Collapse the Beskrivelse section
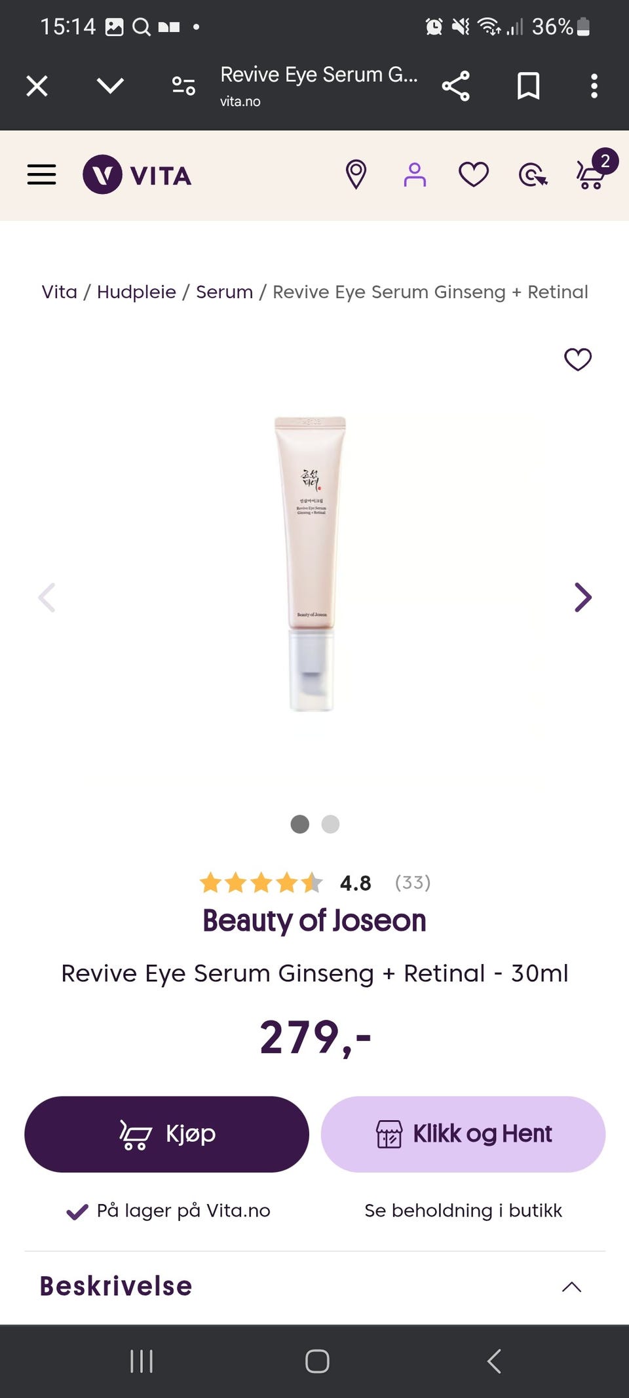 [571, 1287]
